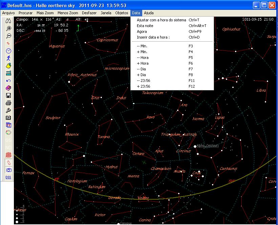Open the Arquivo menu
Screen dimensions: 278x225
[8, 13]
